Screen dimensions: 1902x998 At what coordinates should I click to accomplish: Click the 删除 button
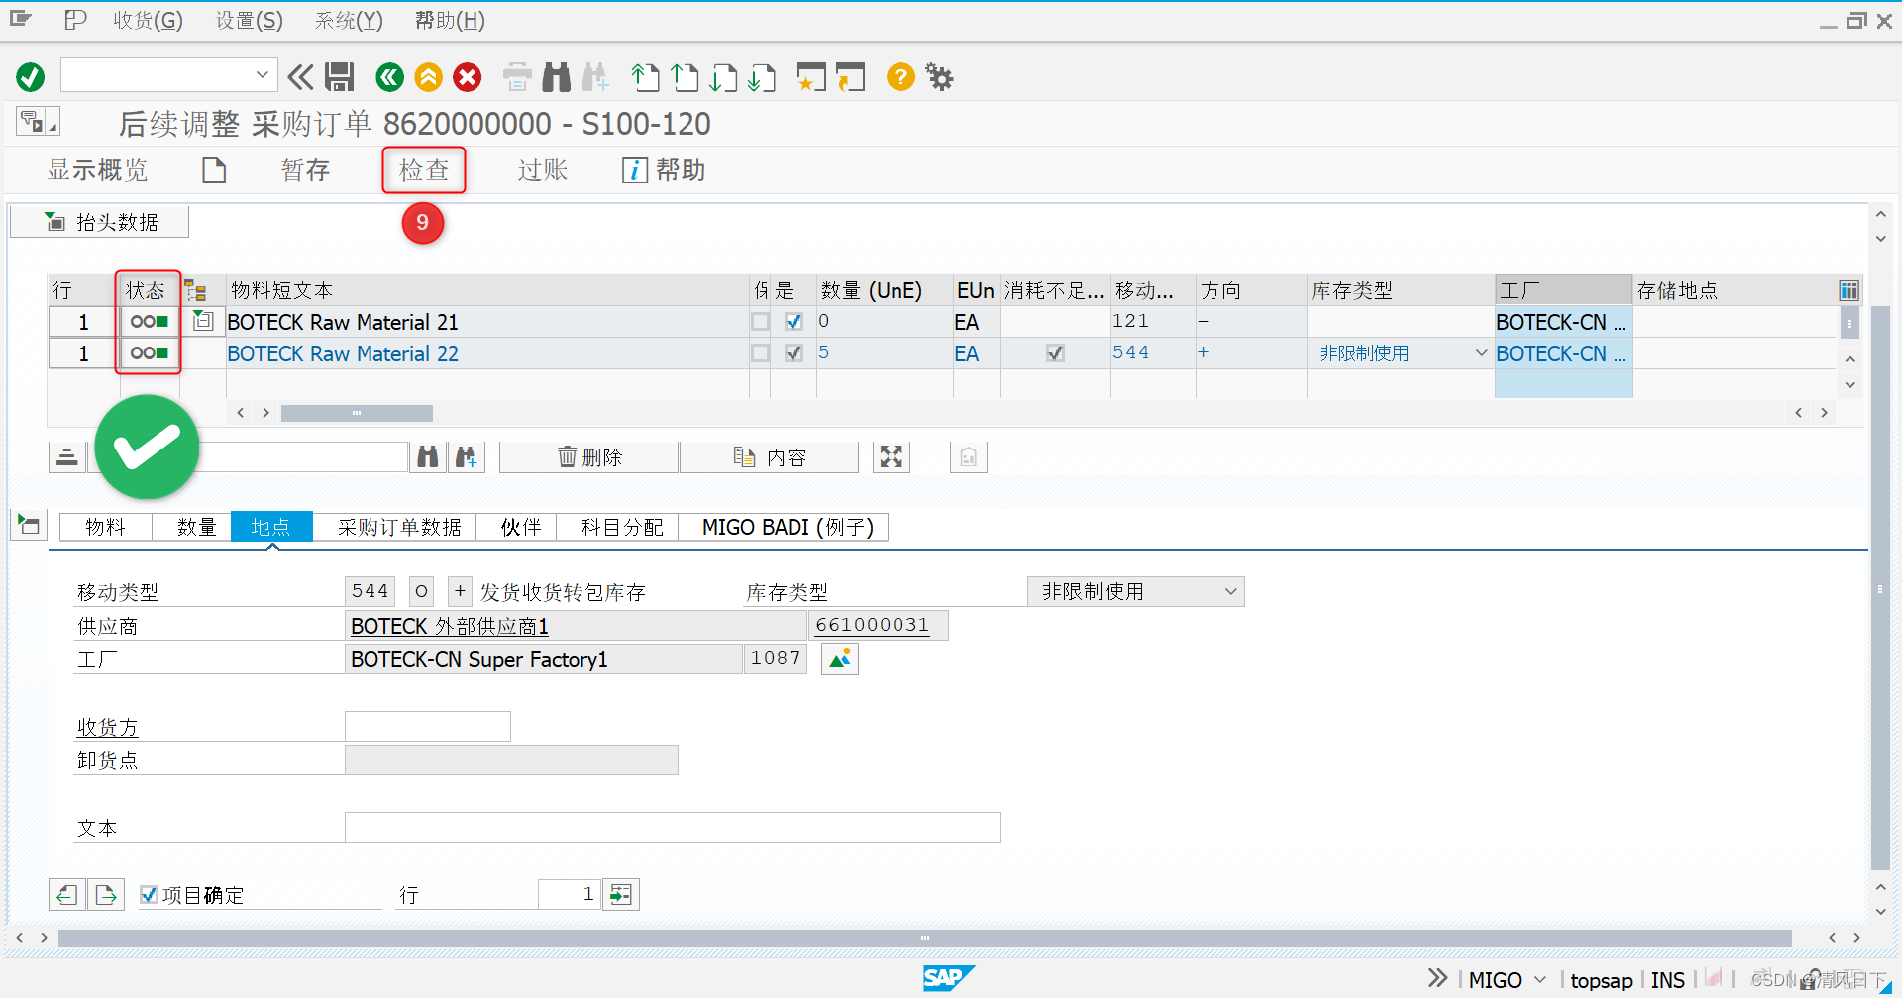point(589,456)
